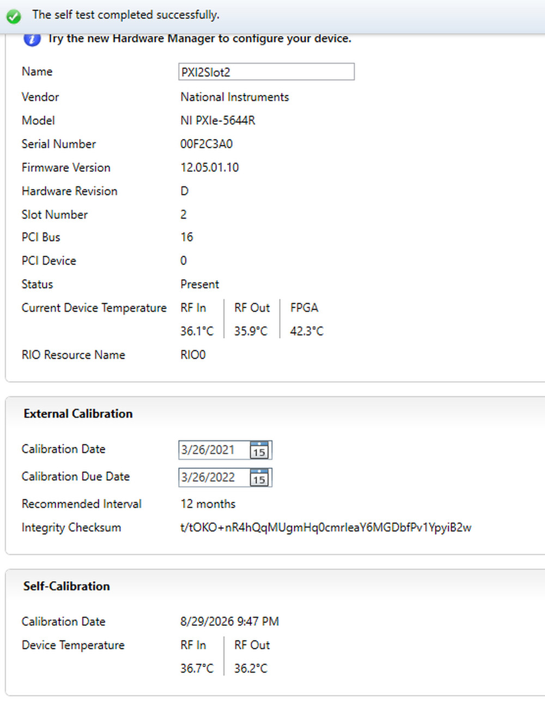Image resolution: width=545 pixels, height=706 pixels.
Task: Click 'The self test completed successfully.' message
Action: pyautogui.click(x=126, y=15)
